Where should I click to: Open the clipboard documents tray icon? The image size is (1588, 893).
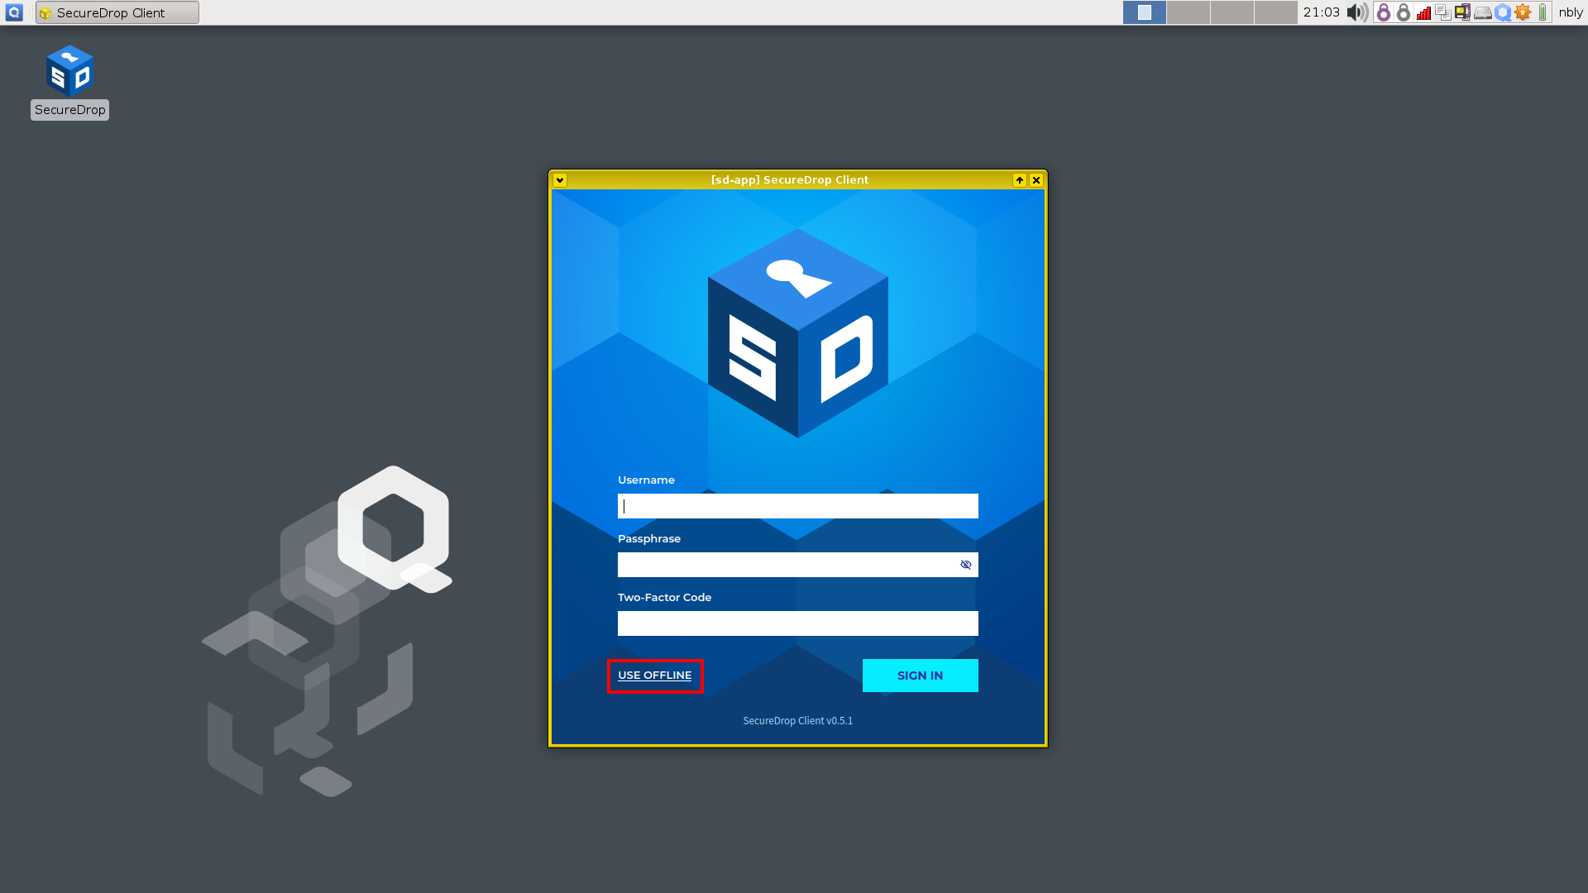(1443, 12)
